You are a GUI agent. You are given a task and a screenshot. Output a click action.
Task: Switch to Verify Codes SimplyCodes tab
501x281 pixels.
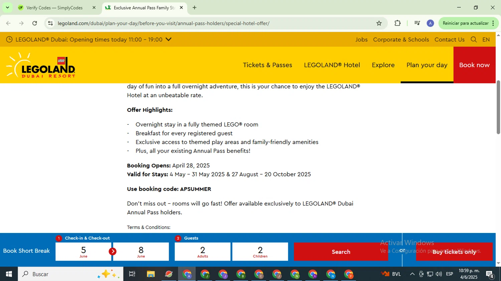[x=54, y=8]
